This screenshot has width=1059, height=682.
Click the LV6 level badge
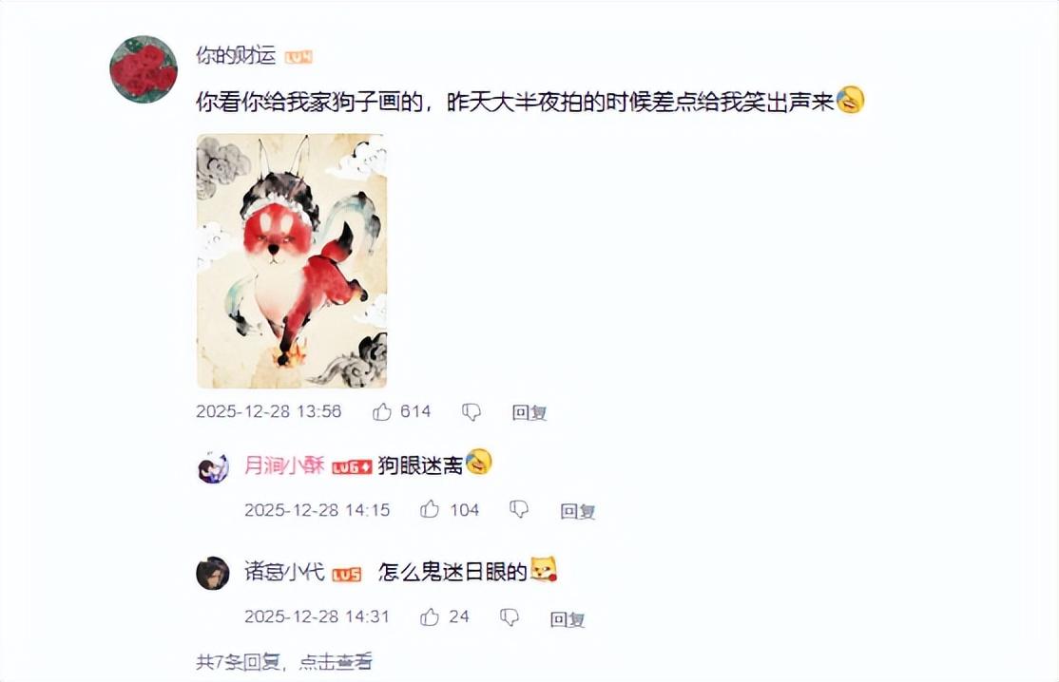tap(352, 466)
